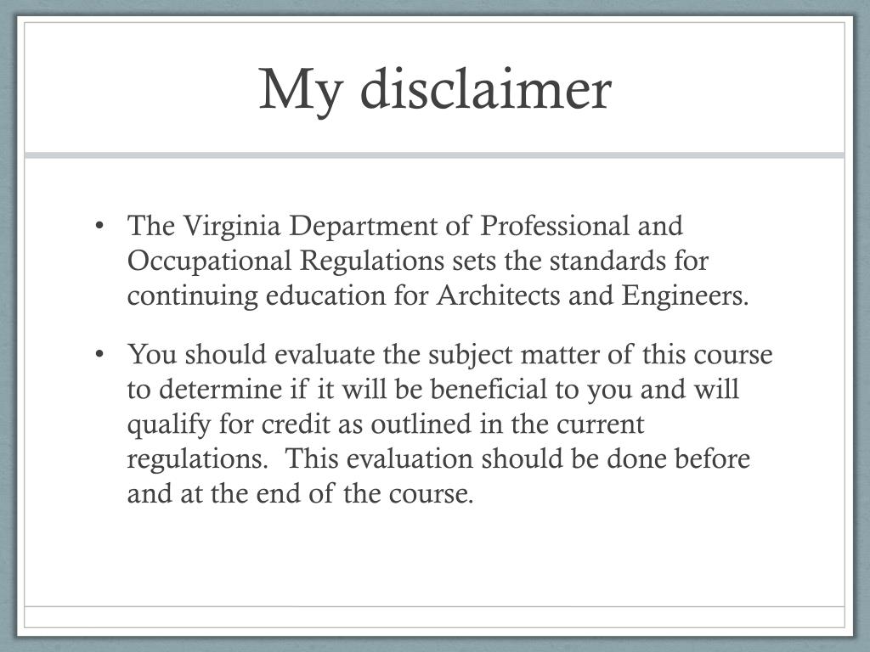This screenshot has width=870, height=652.
Task: Select the second bullet point marker
Action: pyautogui.click(x=99, y=354)
